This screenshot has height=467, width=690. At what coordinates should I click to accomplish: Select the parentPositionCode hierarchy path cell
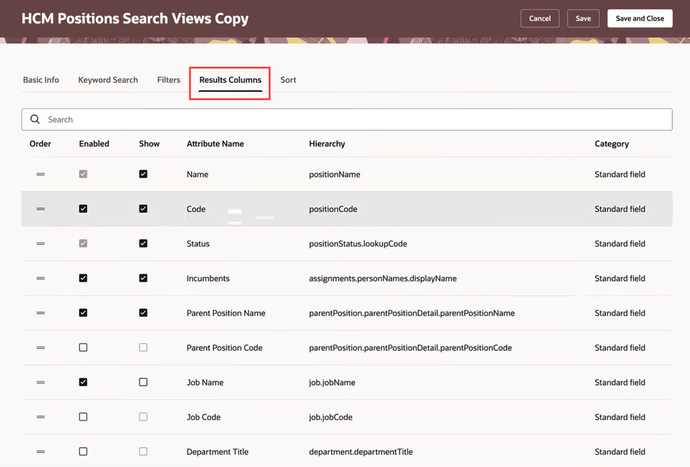tap(410, 348)
